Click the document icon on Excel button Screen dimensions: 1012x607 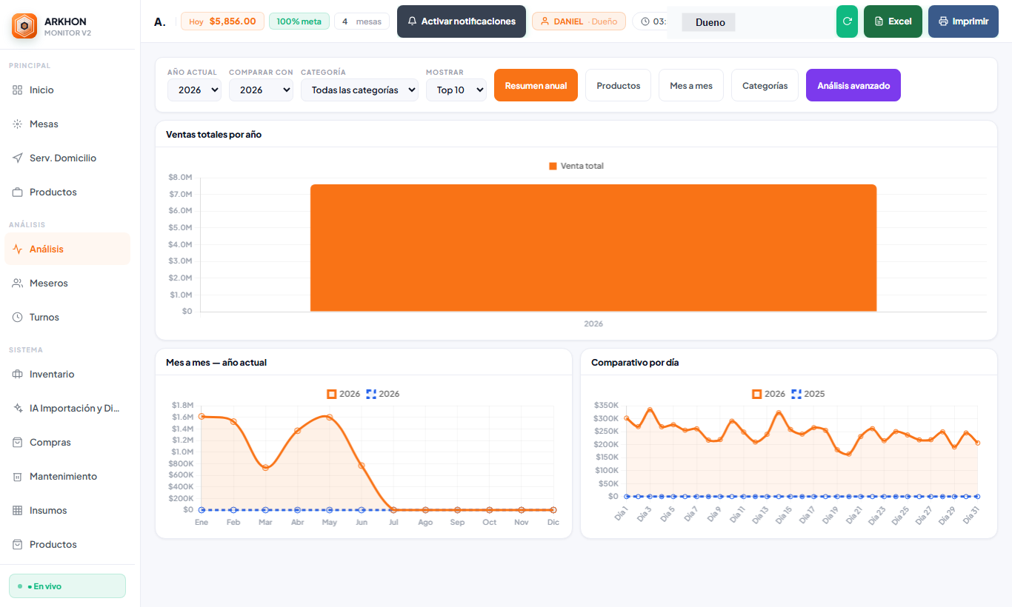click(x=879, y=21)
